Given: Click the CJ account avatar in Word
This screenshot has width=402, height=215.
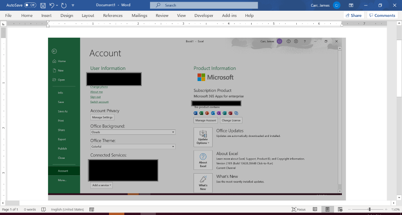Looking at the screenshot, I should point(337,5).
